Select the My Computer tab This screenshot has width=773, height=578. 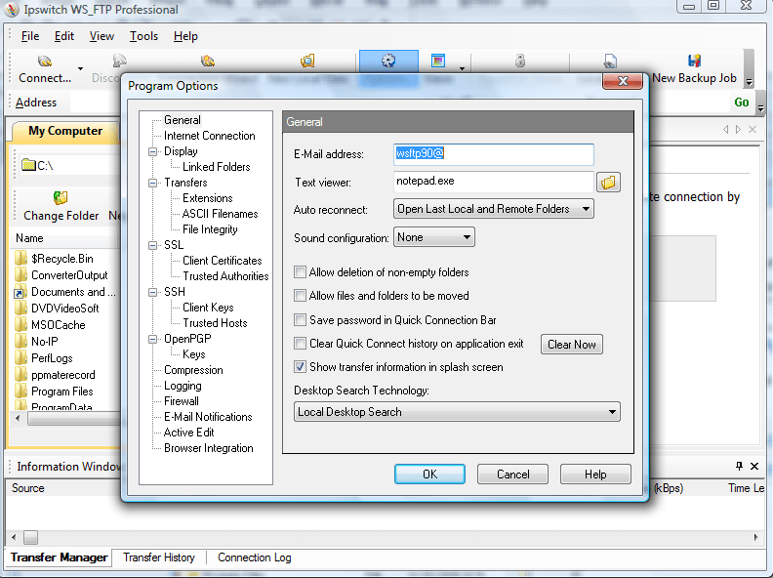pyautogui.click(x=65, y=131)
